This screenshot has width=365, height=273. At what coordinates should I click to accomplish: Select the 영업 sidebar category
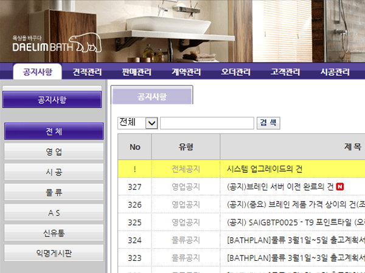[x=54, y=151]
